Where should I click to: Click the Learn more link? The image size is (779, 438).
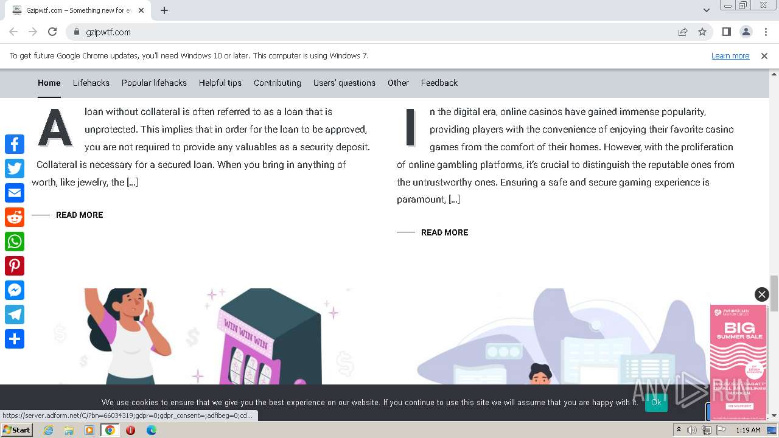pos(730,55)
